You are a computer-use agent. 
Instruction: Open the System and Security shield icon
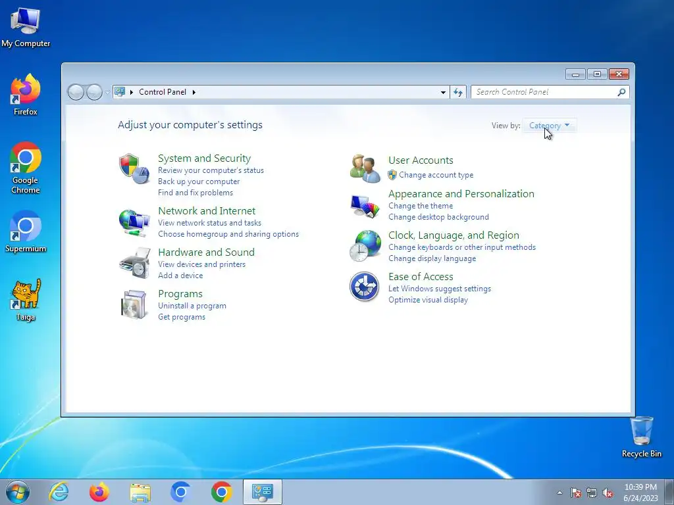point(134,169)
